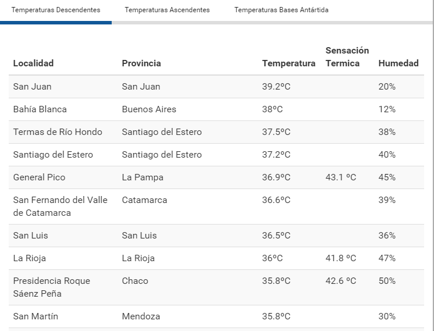Click the General Pico row
This screenshot has width=434, height=331.
[39, 177]
